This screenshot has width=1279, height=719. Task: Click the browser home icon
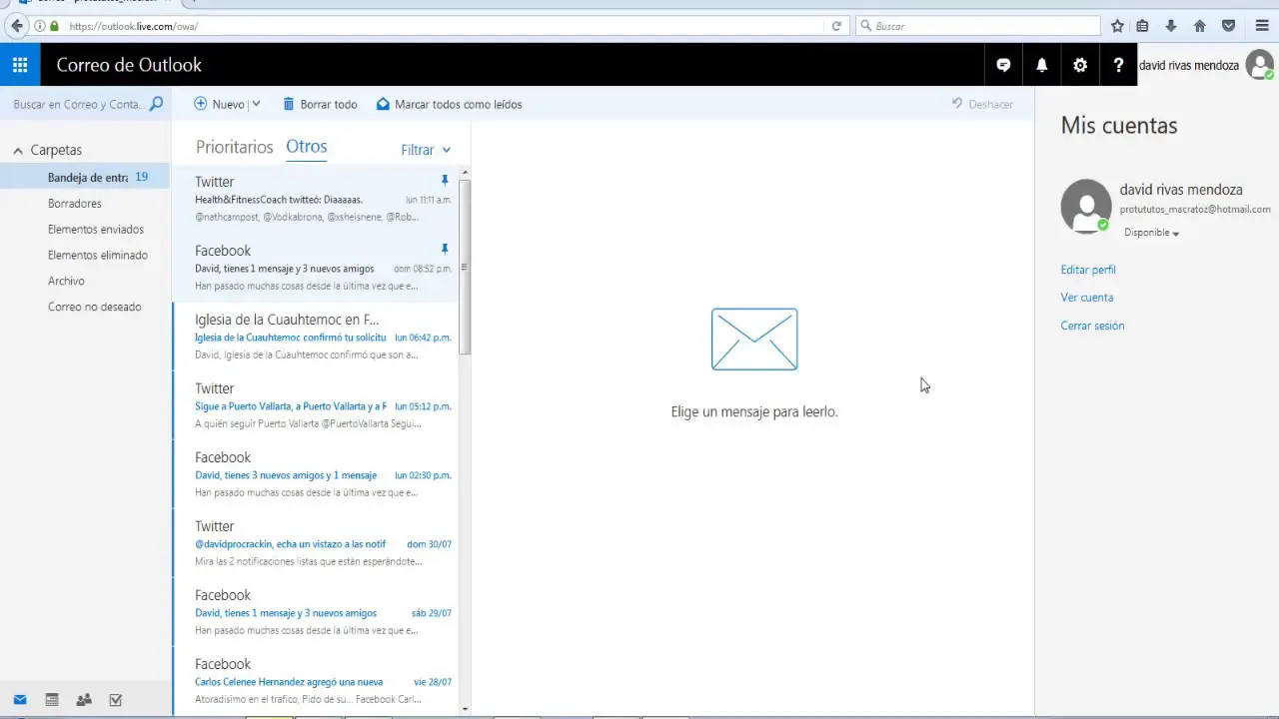point(1200,26)
